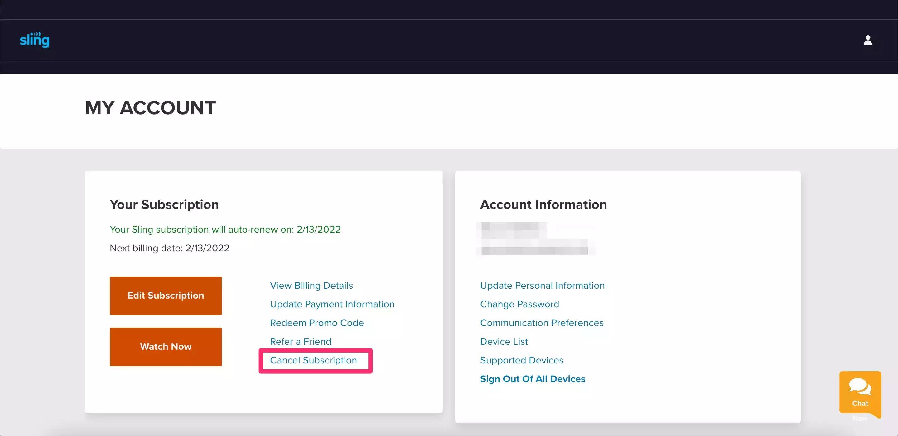Click Cancel Subscription link
The image size is (898, 436).
[x=313, y=360]
